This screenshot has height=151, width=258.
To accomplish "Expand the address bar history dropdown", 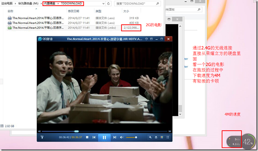I will [103, 4].
